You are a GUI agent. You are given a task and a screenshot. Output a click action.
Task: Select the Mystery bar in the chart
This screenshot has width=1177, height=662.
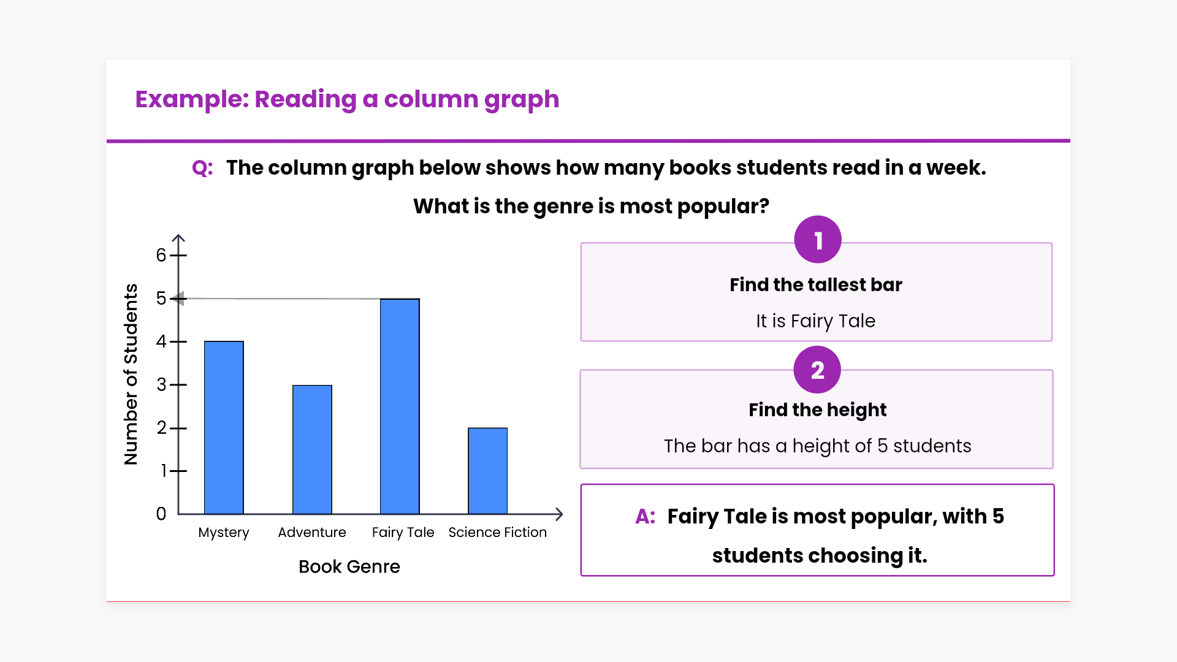[x=224, y=427]
